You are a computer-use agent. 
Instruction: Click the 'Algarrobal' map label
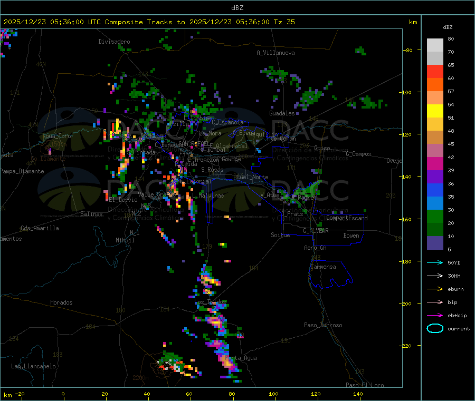point(232,146)
